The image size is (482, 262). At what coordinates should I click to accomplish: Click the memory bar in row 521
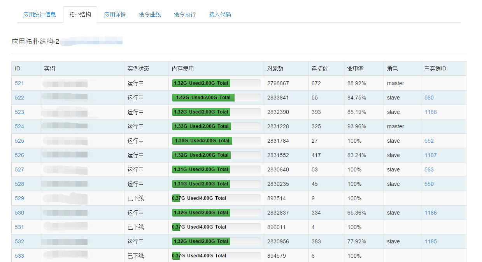(216, 83)
